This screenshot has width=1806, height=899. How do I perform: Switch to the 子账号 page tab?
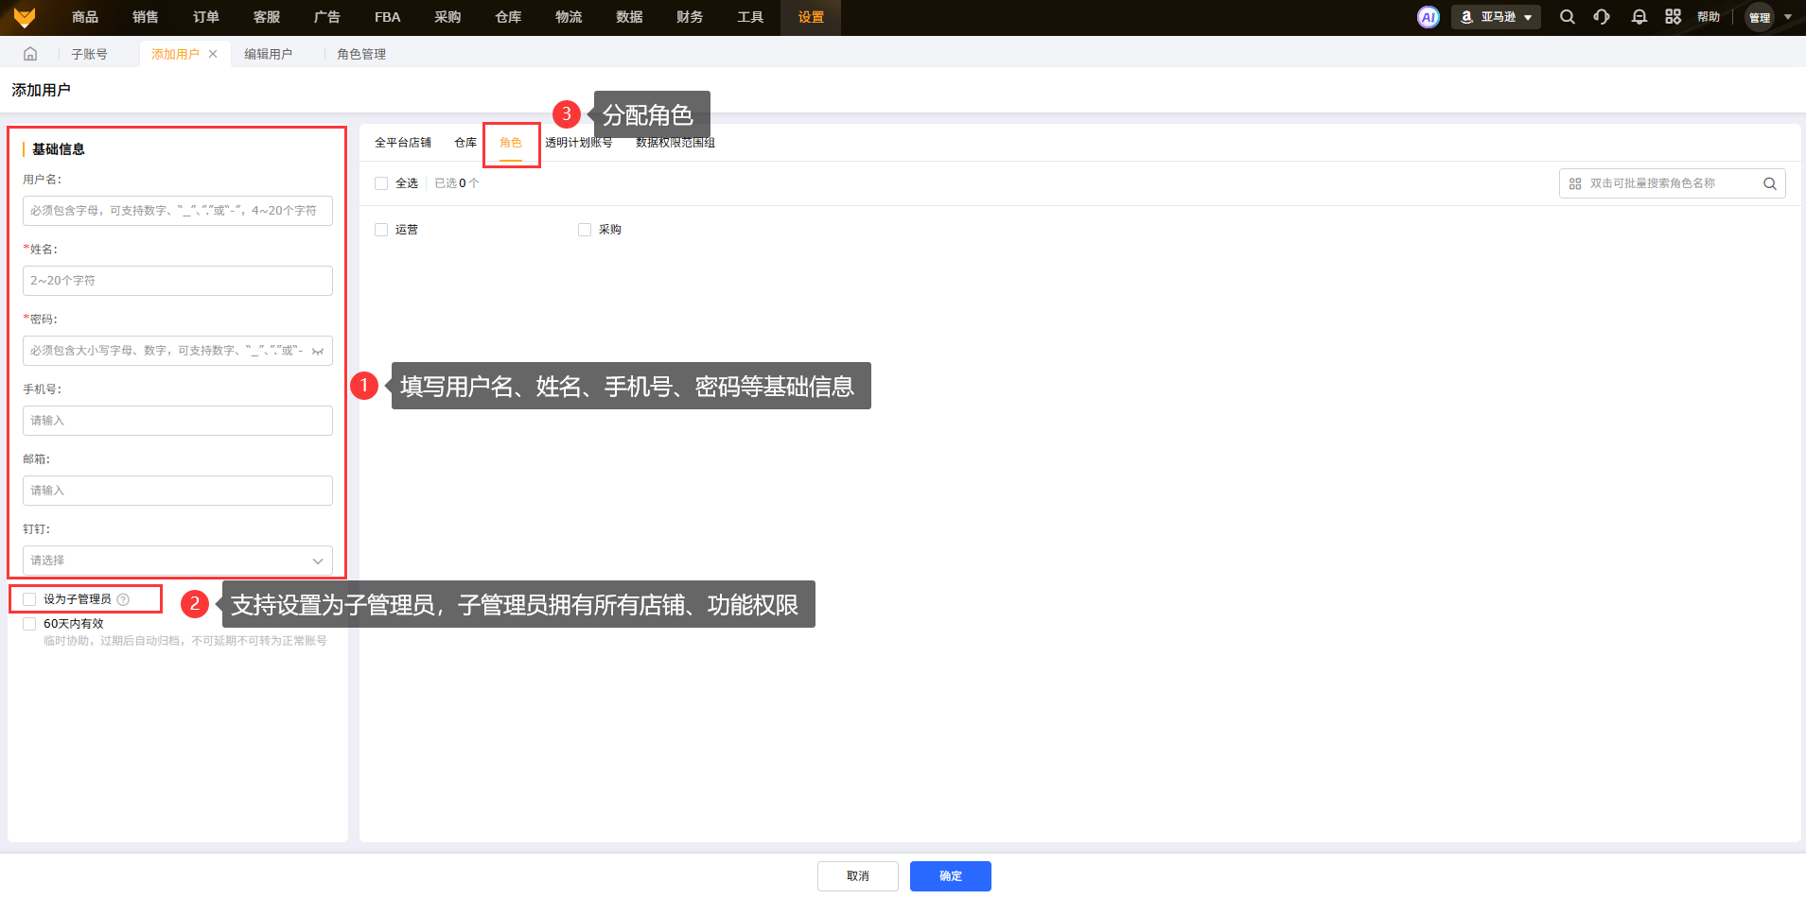tap(90, 54)
